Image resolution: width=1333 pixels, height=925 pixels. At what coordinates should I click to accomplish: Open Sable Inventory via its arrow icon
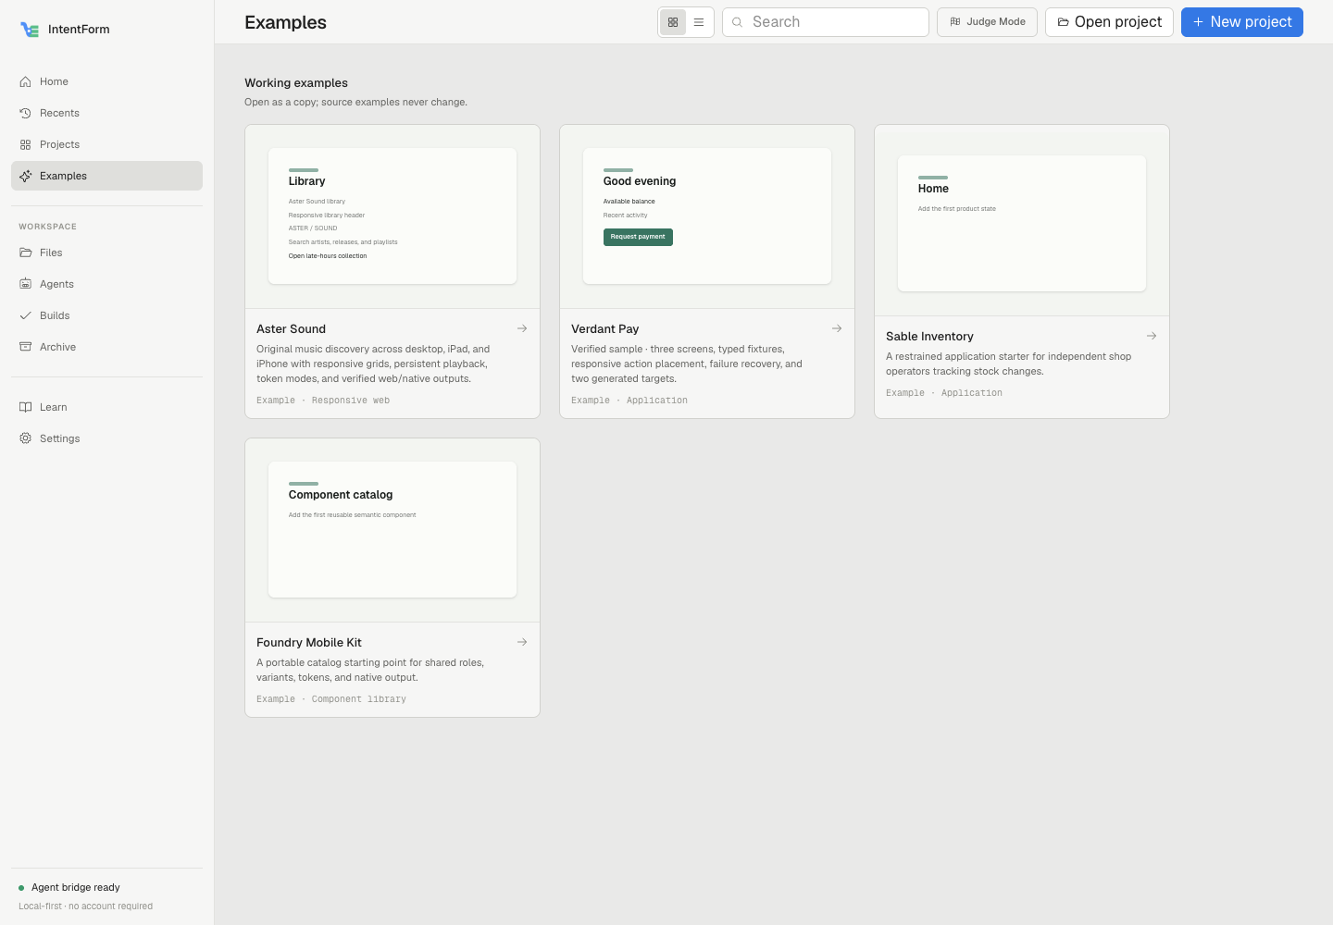point(1152,336)
